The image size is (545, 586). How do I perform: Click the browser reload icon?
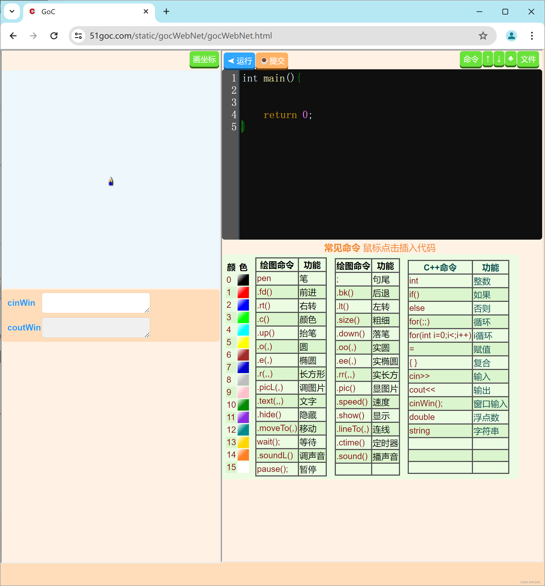point(54,36)
